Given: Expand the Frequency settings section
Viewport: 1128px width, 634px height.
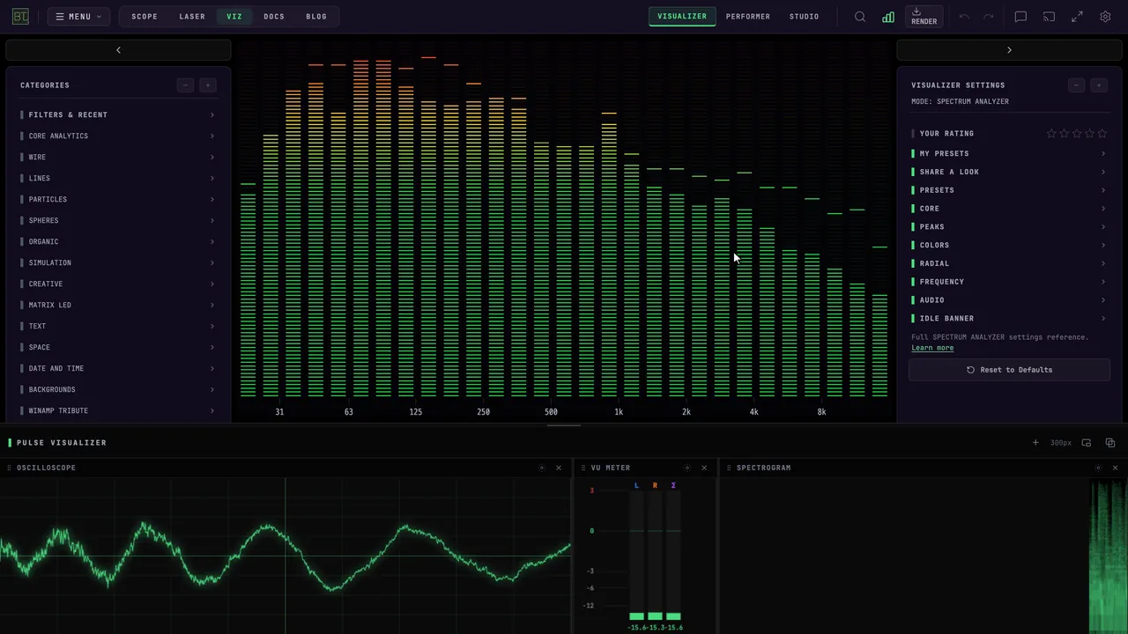Looking at the screenshot, I should coord(1009,282).
